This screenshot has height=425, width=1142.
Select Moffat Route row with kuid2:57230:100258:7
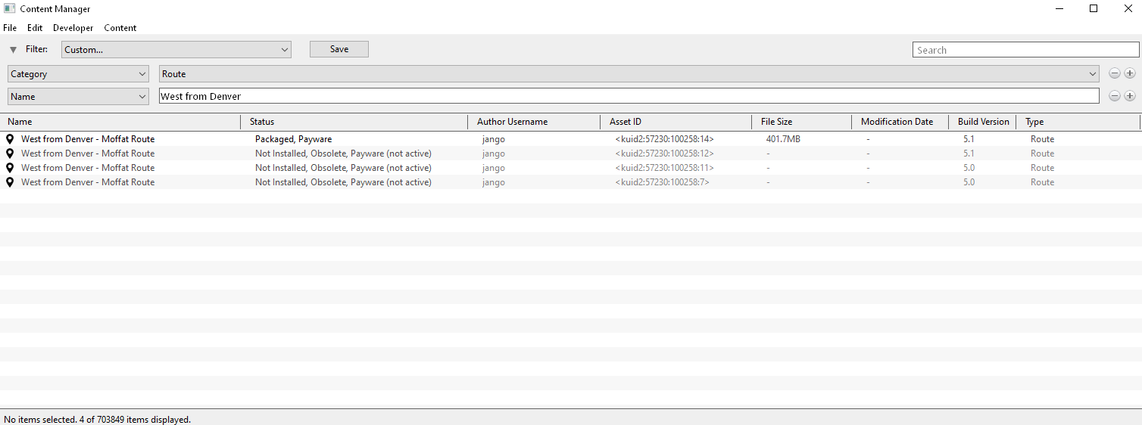pyautogui.click(x=571, y=182)
